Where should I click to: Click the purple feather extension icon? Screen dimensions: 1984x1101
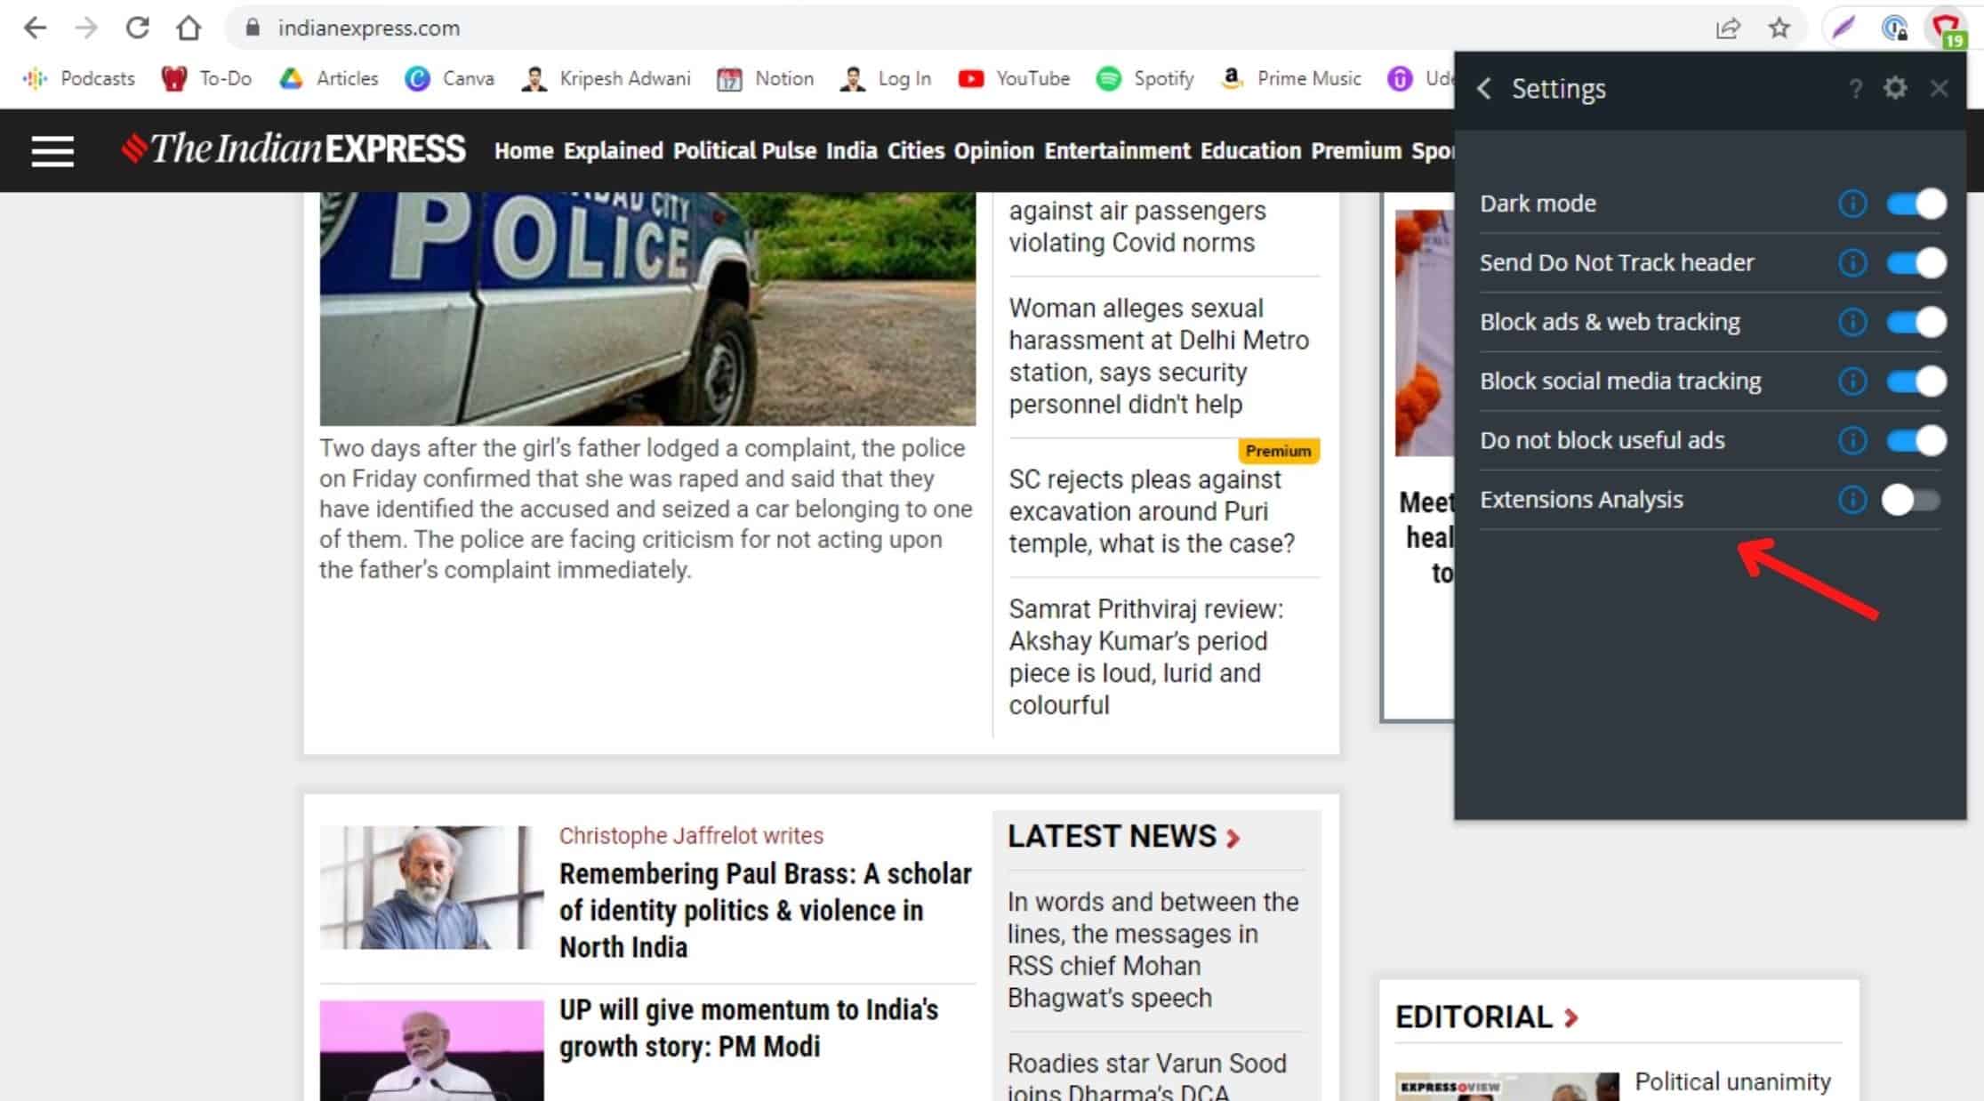1843,28
